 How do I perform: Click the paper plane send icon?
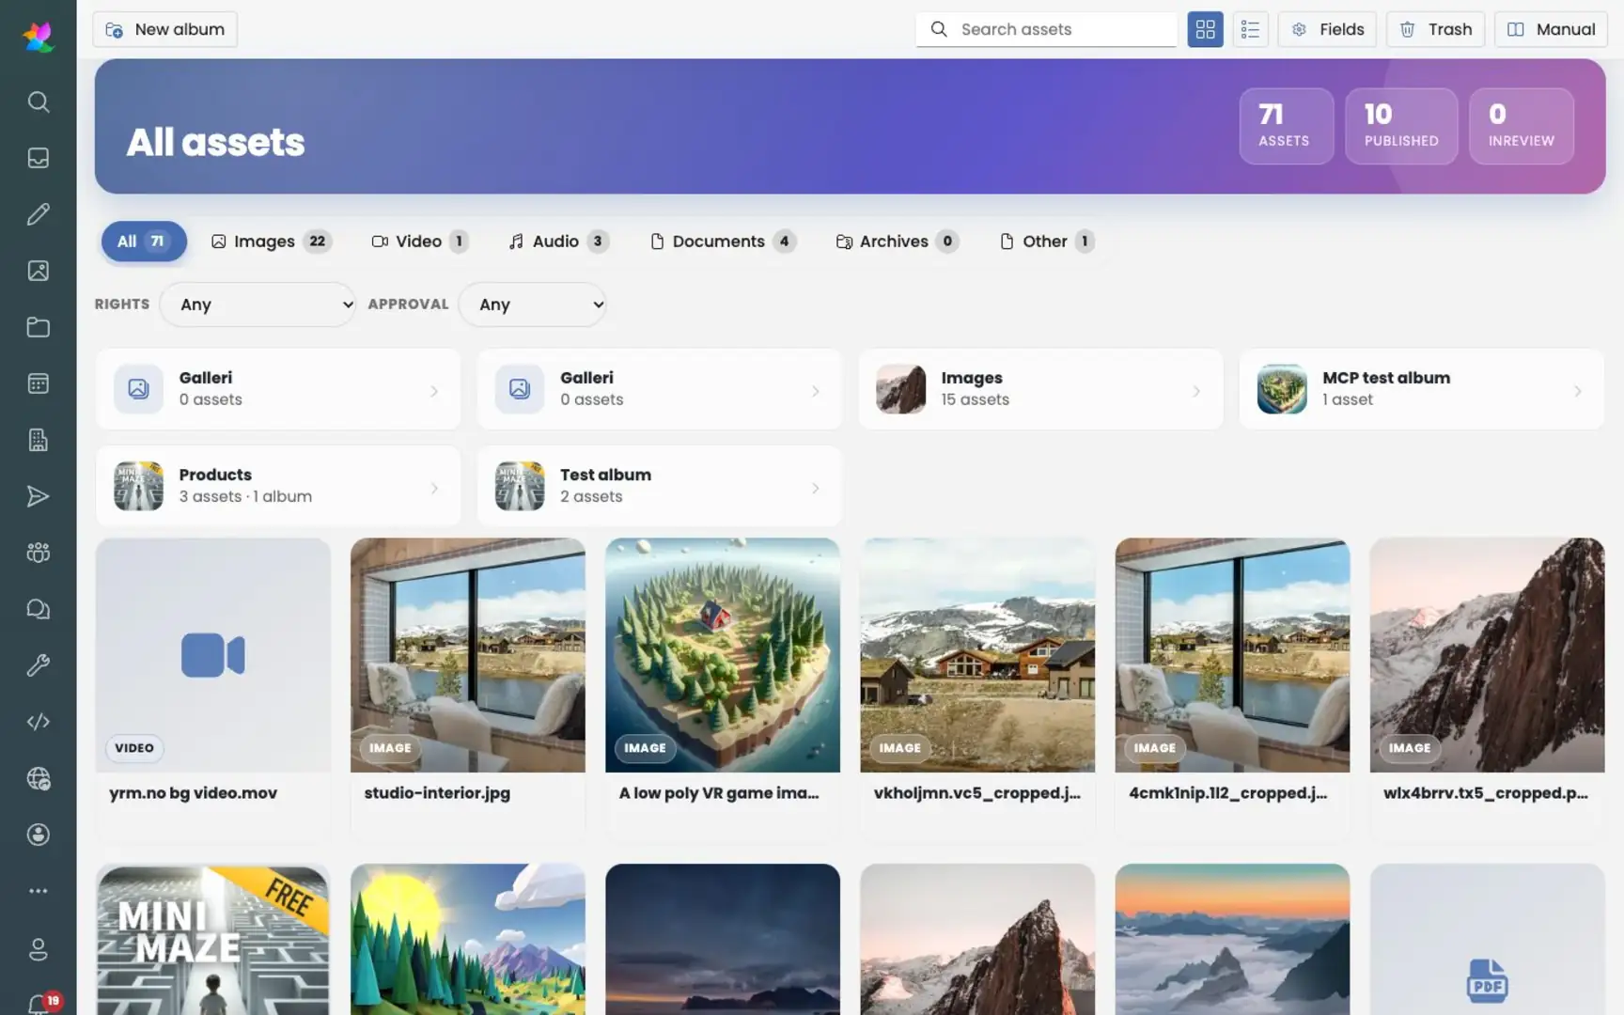pyautogui.click(x=38, y=496)
